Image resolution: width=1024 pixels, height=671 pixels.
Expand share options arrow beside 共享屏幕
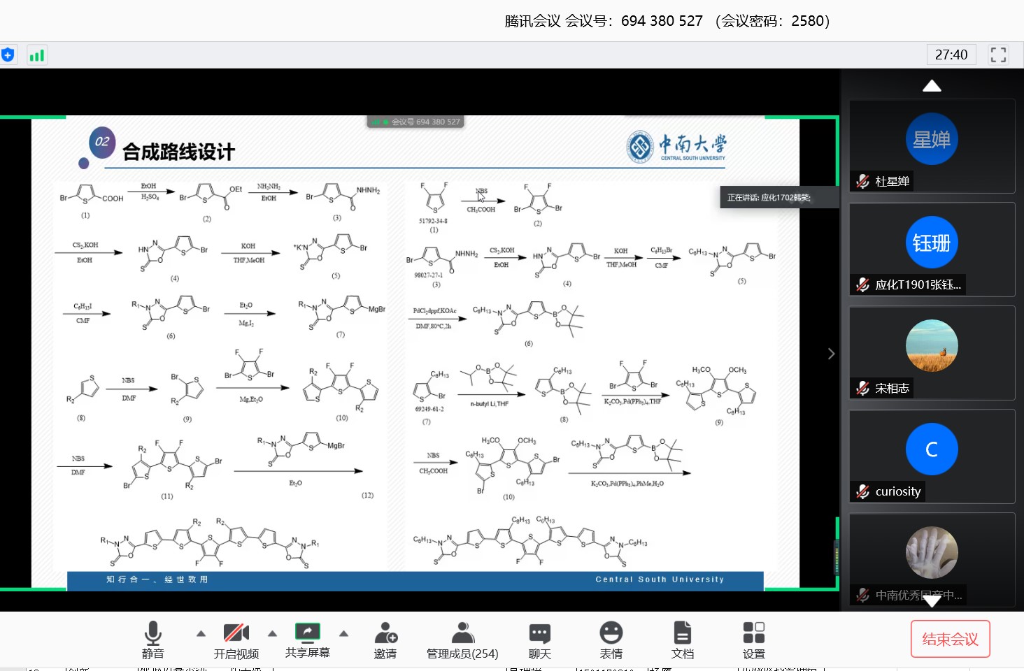pyautogui.click(x=343, y=633)
